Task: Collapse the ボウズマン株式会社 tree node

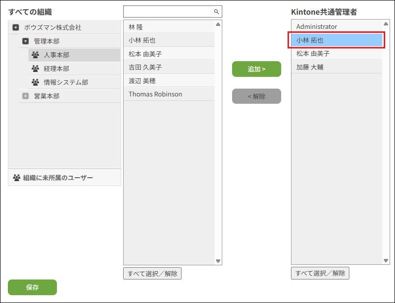Action: (16, 28)
